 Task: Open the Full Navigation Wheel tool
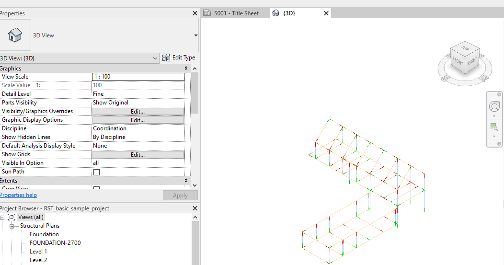494,106
